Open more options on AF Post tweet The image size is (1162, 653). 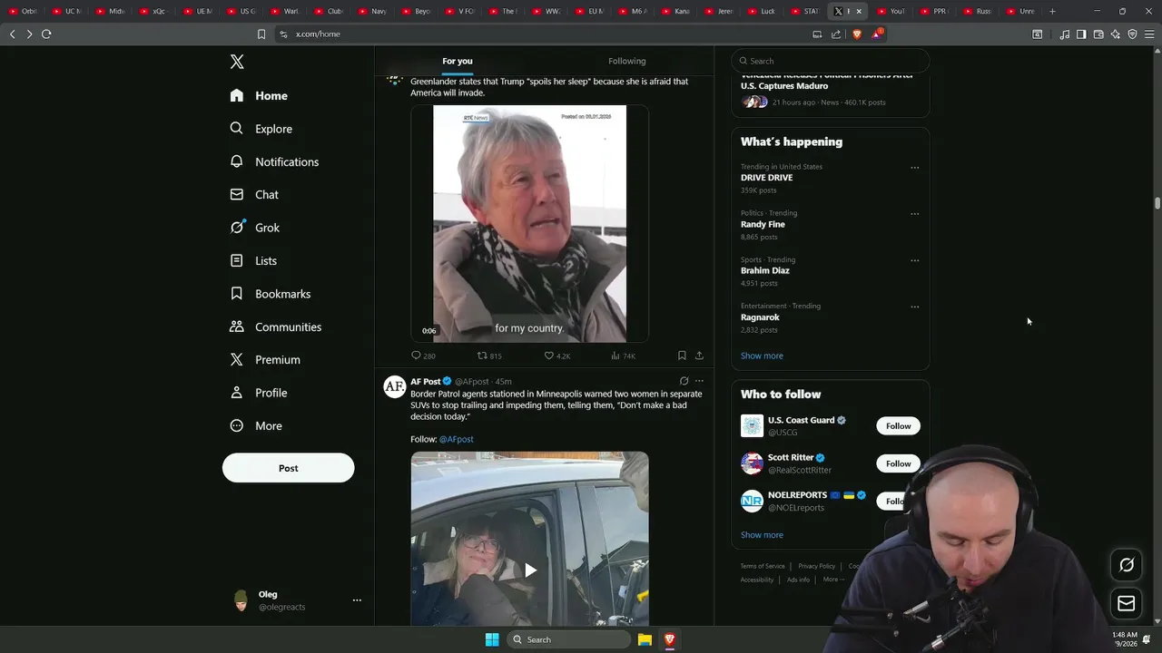coord(699,381)
